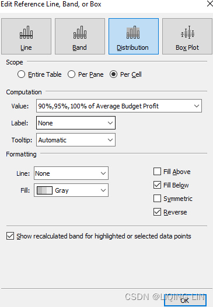The width and height of the screenshot is (213, 307).
Task: Toggle Show recalculated band checkbox
Action: [10, 236]
